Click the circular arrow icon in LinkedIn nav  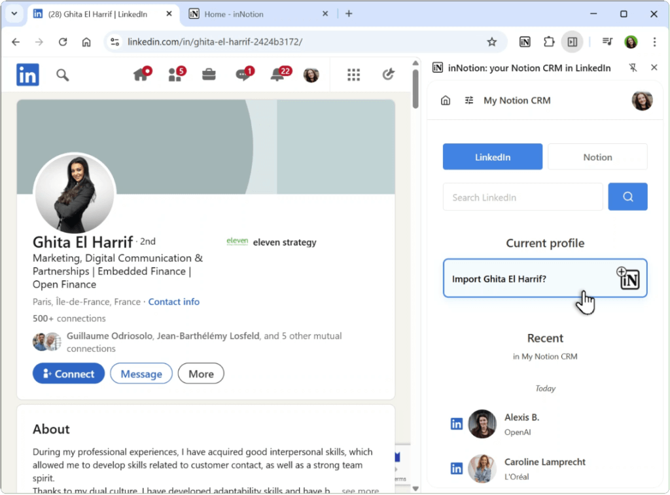click(x=388, y=75)
